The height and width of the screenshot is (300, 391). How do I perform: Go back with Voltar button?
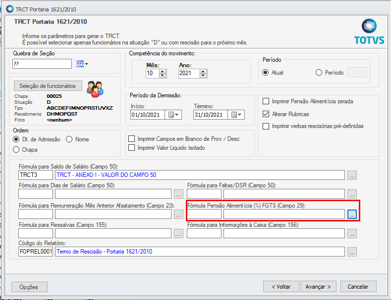pos(281,287)
